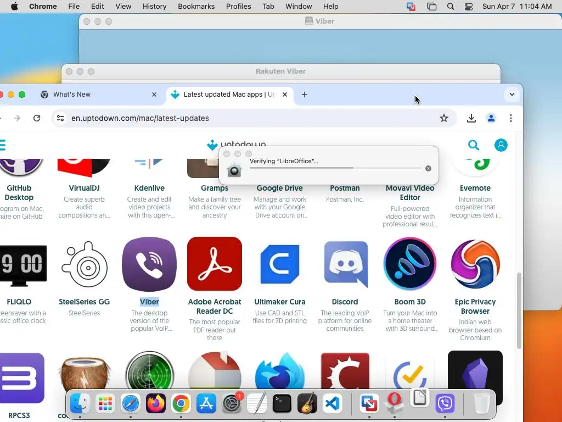Open the Boom 3D title link
Viewport: 562px width, 422px height.
(x=410, y=302)
